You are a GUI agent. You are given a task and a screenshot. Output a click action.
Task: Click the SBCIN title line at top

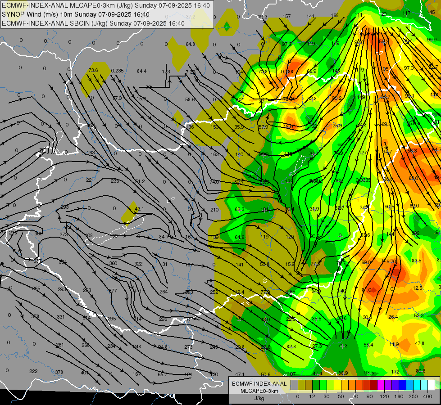click(93, 23)
